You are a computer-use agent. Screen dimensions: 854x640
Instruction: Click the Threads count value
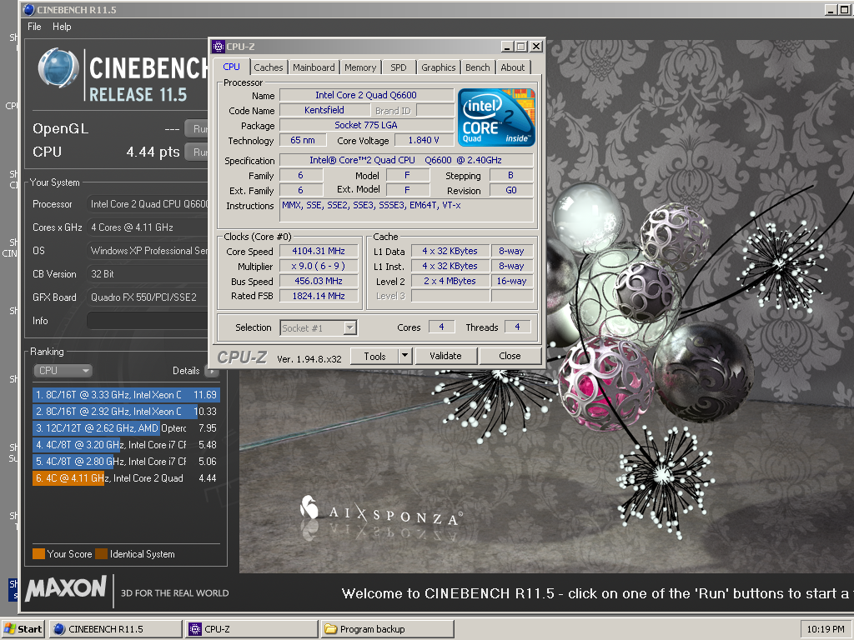(517, 327)
